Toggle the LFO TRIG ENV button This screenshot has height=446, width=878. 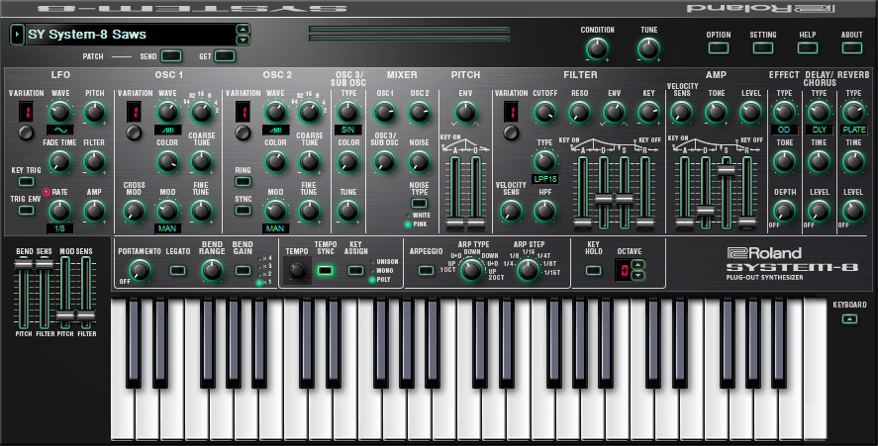(x=27, y=211)
